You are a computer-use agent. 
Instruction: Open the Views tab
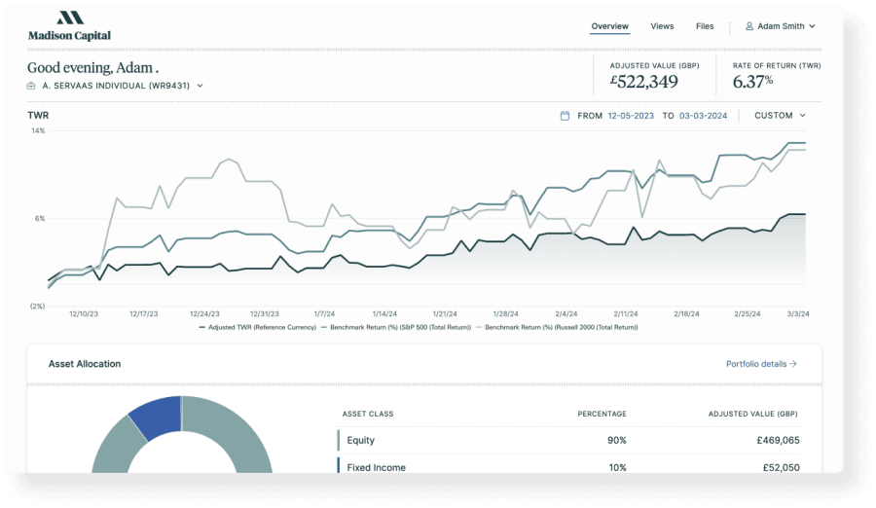pos(662,26)
